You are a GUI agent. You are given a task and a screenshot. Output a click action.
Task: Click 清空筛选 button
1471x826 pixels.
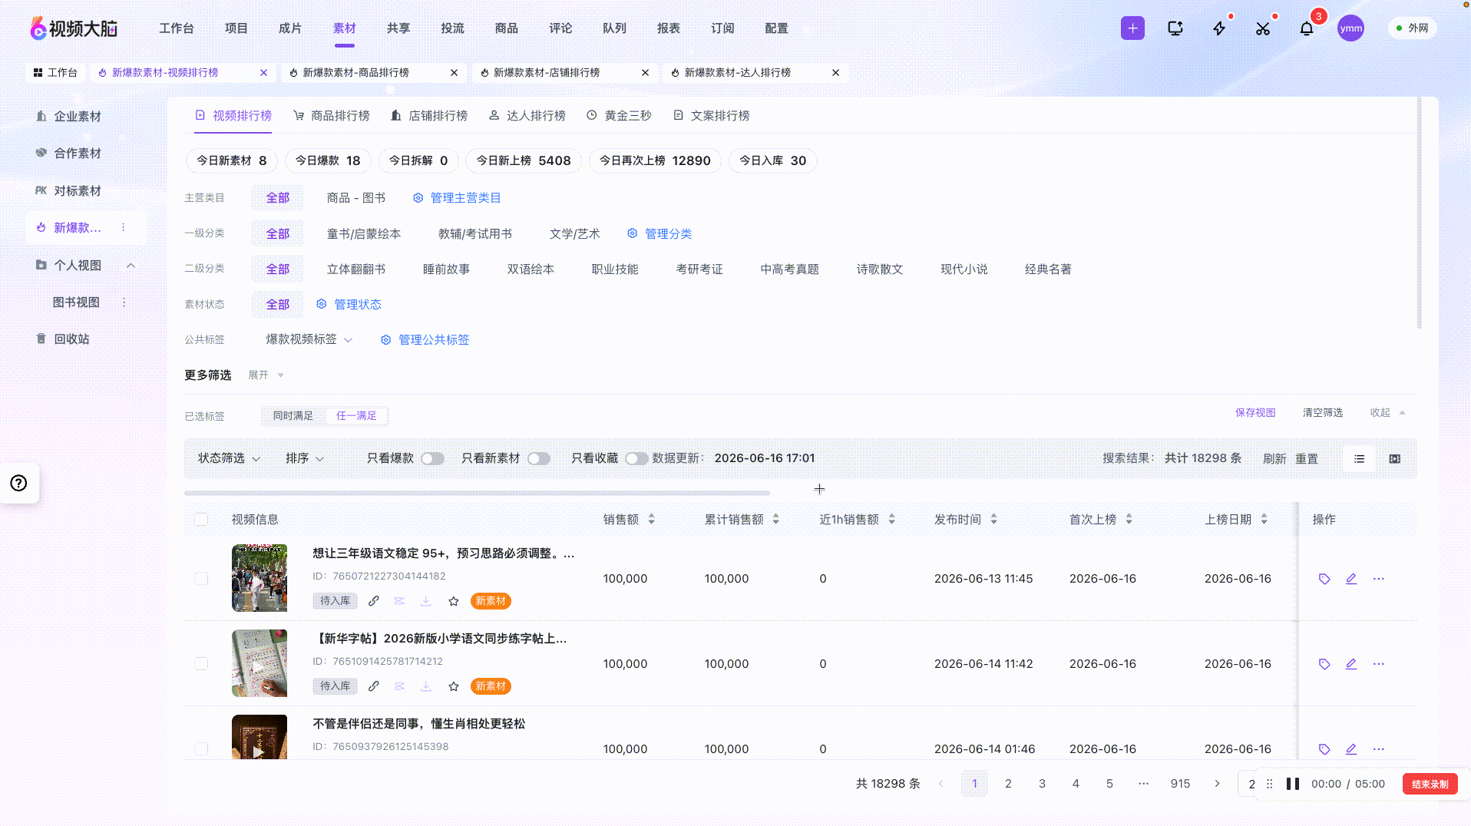pyautogui.click(x=1323, y=413)
